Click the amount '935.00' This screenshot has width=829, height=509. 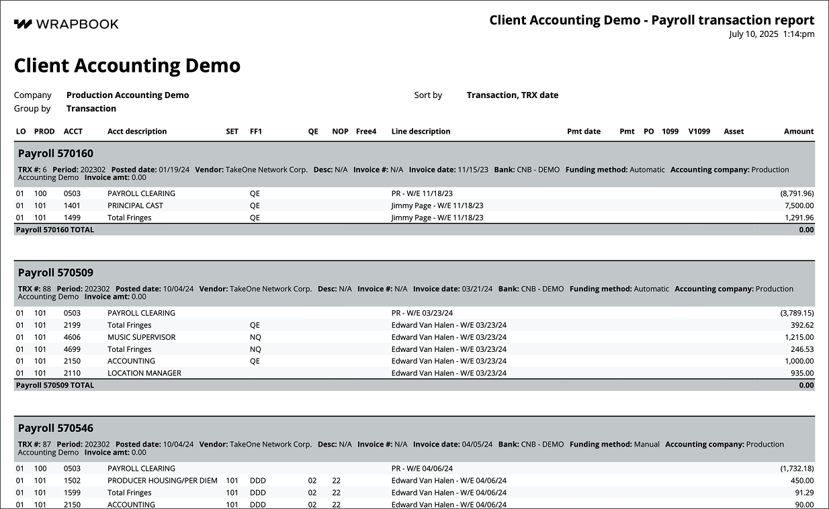(803, 373)
